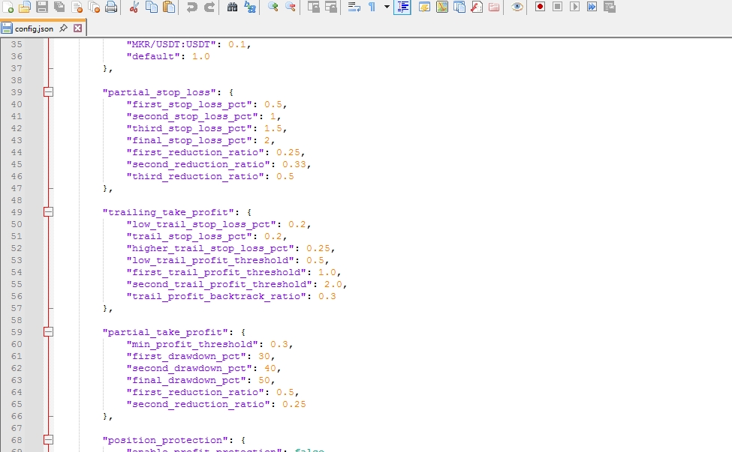The width and height of the screenshot is (732, 452).
Task: Toggle synchronized horizontal scrolling
Action: click(x=330, y=7)
